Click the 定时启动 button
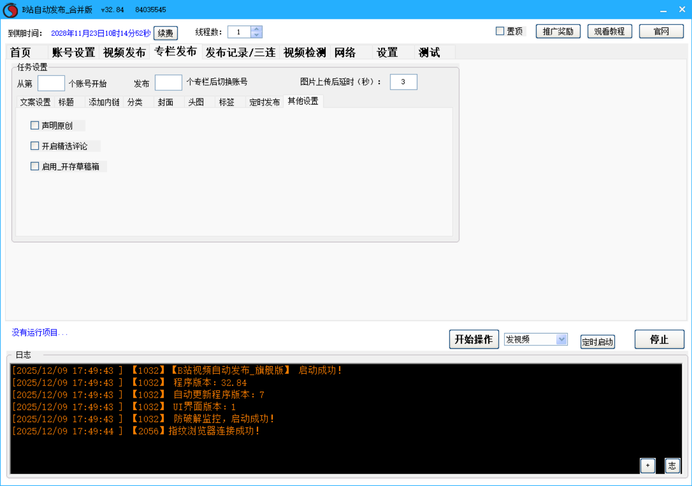 pyautogui.click(x=597, y=342)
